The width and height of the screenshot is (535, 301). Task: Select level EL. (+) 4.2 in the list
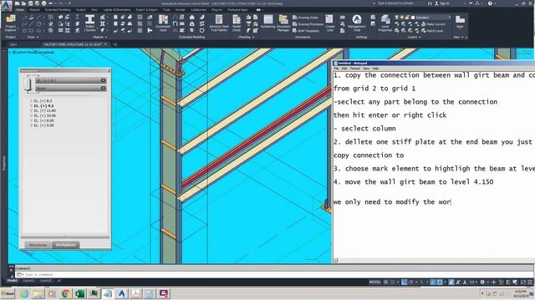(x=43, y=106)
